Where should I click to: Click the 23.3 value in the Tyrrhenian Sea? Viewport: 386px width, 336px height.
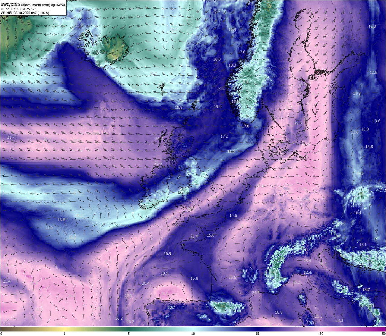point(339,321)
